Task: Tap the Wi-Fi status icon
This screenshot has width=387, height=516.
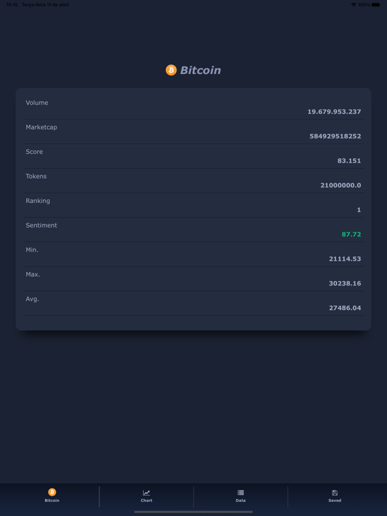Action: (x=353, y=5)
